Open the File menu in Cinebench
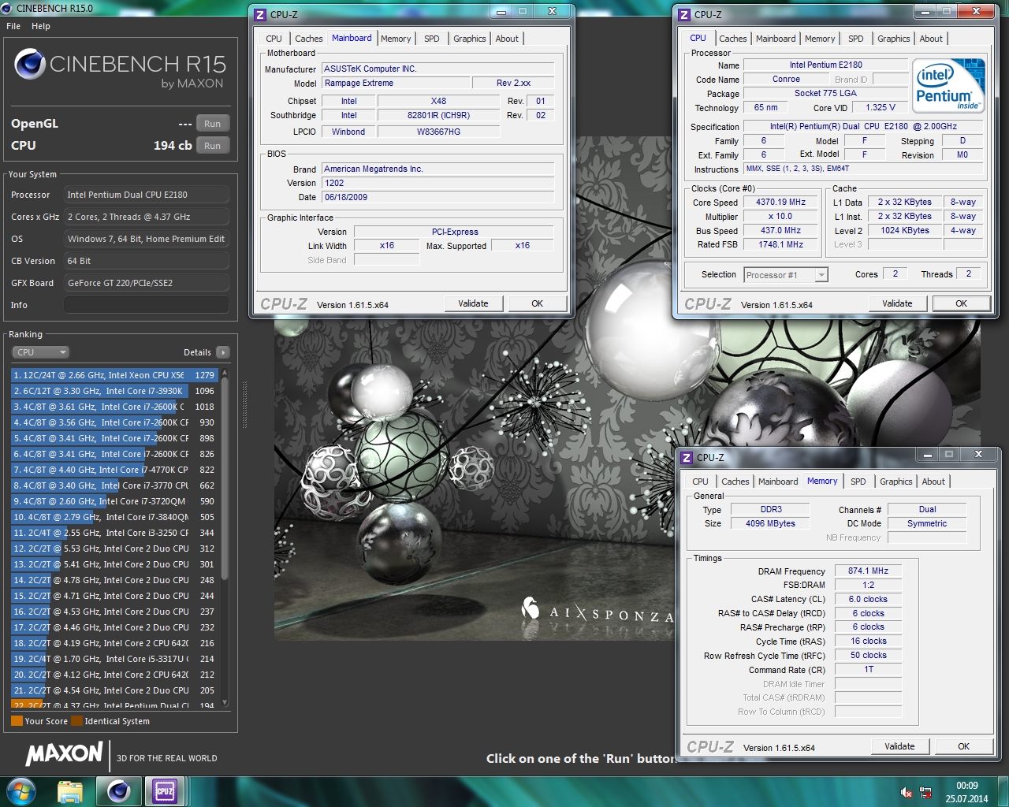Viewport: 1009px width, 807px height. [x=13, y=26]
